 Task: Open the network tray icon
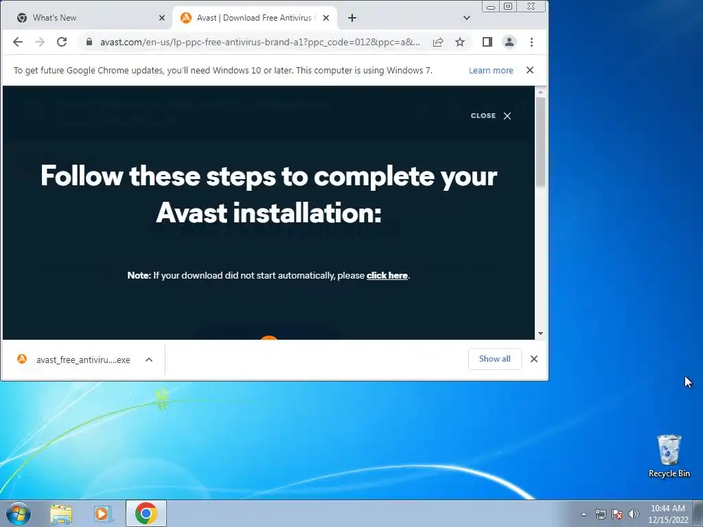(600, 514)
